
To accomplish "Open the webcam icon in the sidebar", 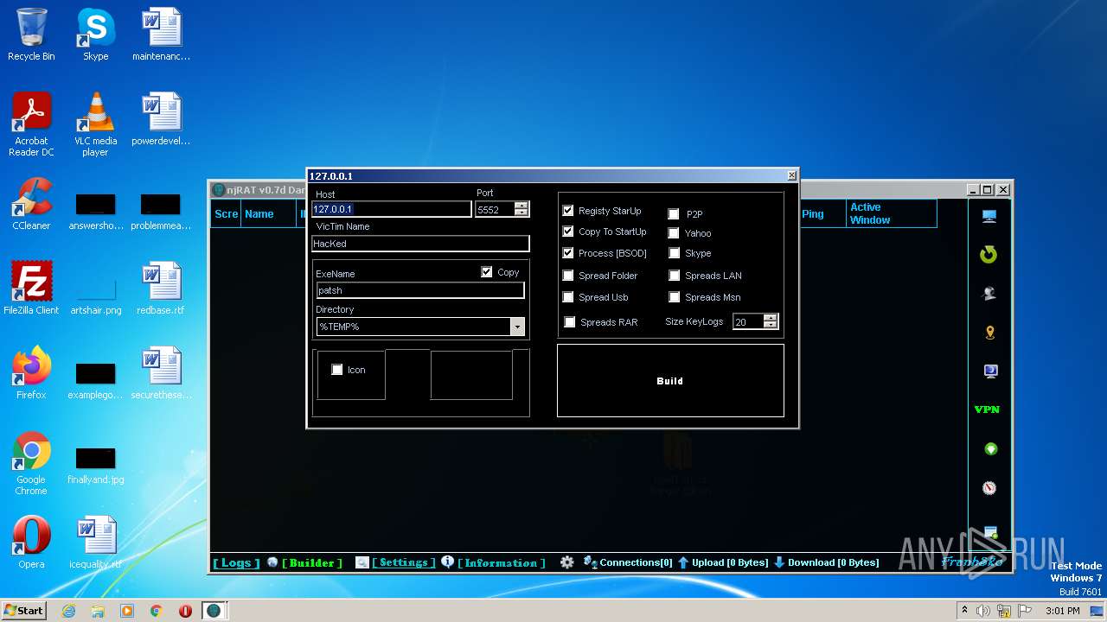I will (989, 294).
